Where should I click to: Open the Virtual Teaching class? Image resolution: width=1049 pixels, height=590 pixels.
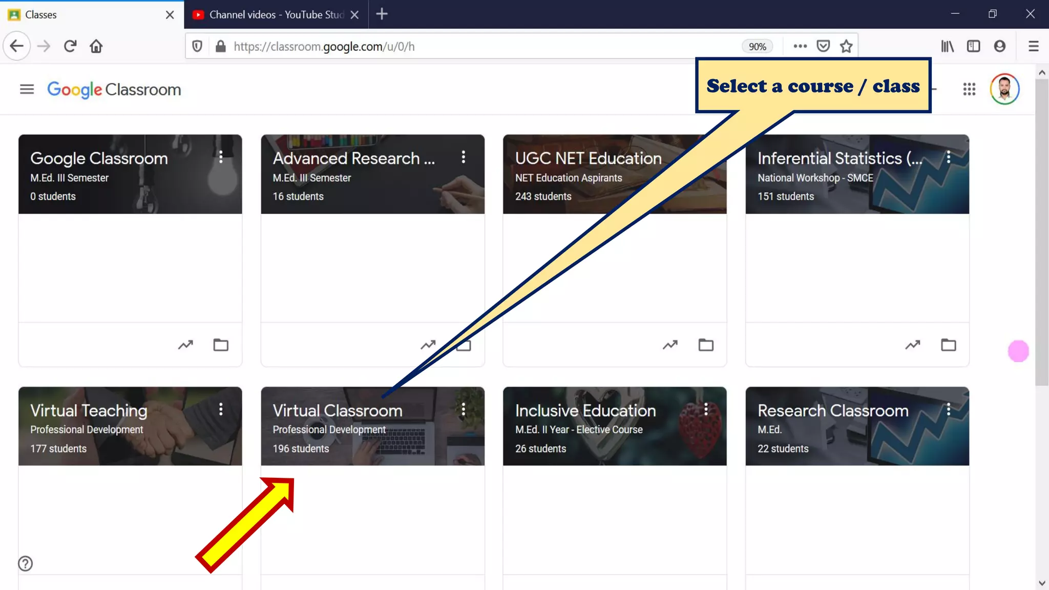pos(89,410)
